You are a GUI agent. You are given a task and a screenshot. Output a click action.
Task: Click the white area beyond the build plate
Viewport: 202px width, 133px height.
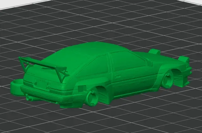pyautogui.click(x=8, y=3)
